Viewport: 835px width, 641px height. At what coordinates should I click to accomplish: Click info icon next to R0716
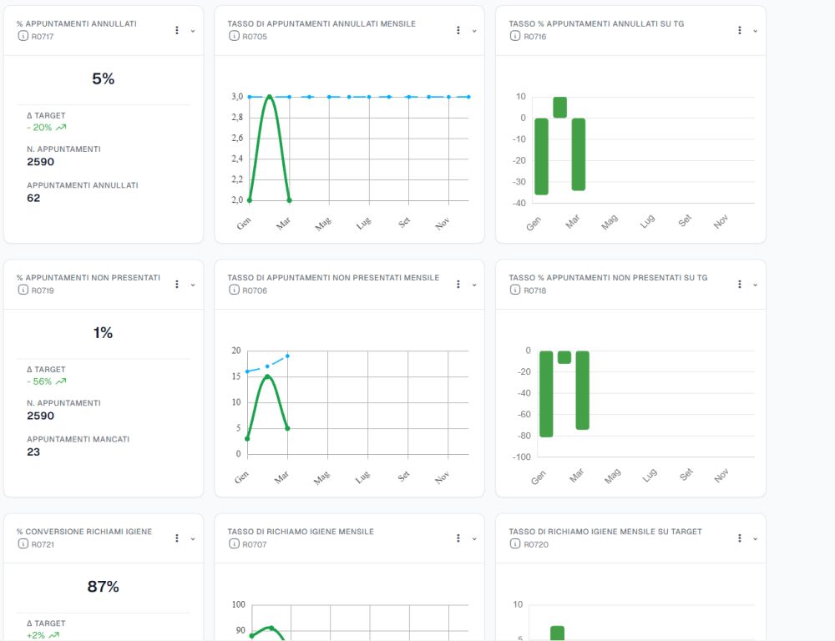point(515,36)
